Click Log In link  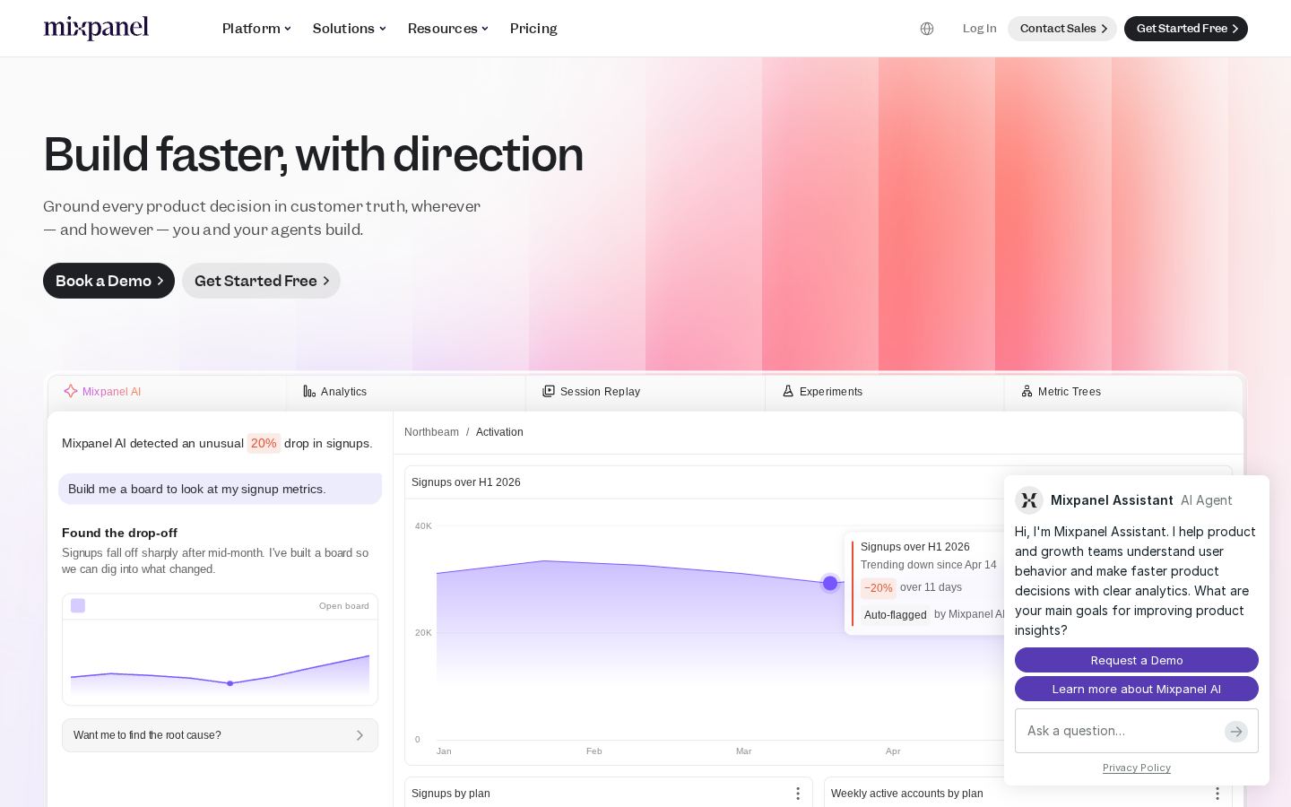tap(979, 29)
